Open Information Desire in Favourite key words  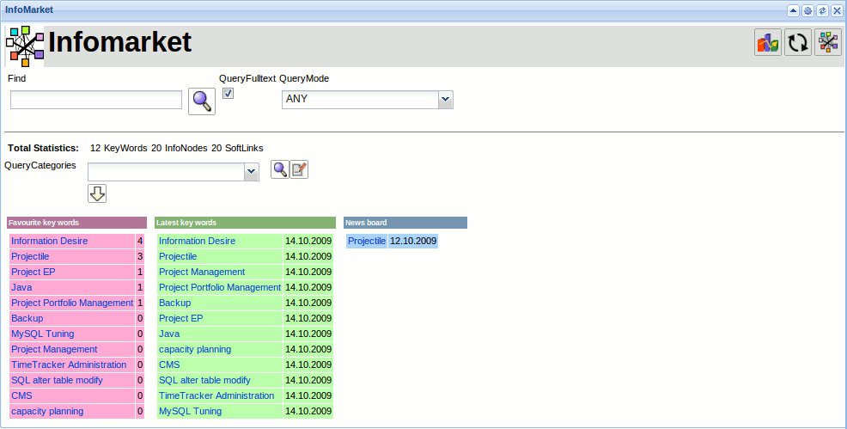50,242
